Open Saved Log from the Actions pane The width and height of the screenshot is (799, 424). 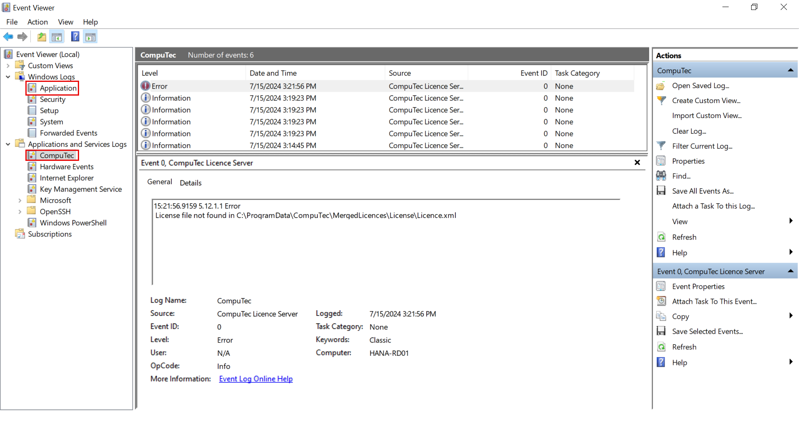[x=700, y=86]
